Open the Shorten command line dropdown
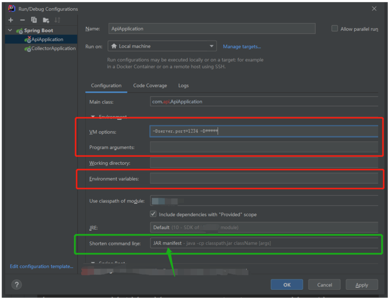 tap(264, 243)
